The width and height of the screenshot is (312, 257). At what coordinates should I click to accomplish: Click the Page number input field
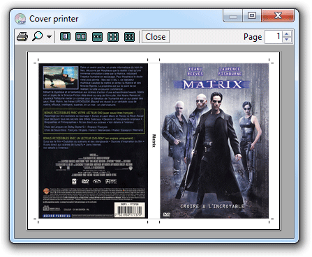274,37
